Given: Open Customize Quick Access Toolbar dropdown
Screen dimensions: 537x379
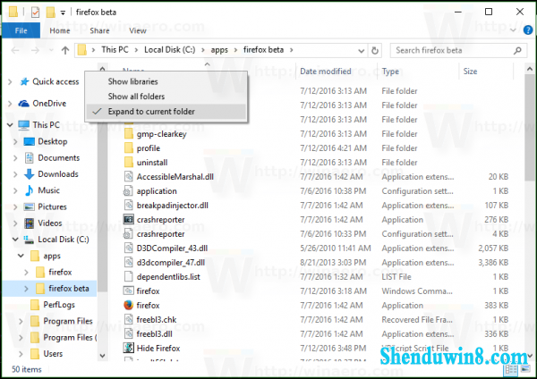Looking at the screenshot, I should [x=63, y=13].
